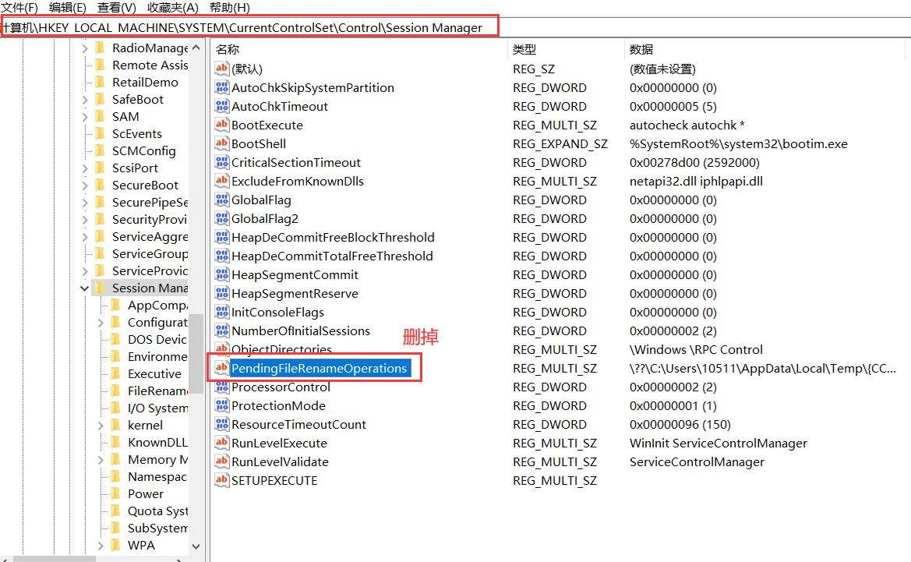Click the data '%SystemRoot%\system32\bootim.exe'
911x562 pixels.
coord(739,143)
